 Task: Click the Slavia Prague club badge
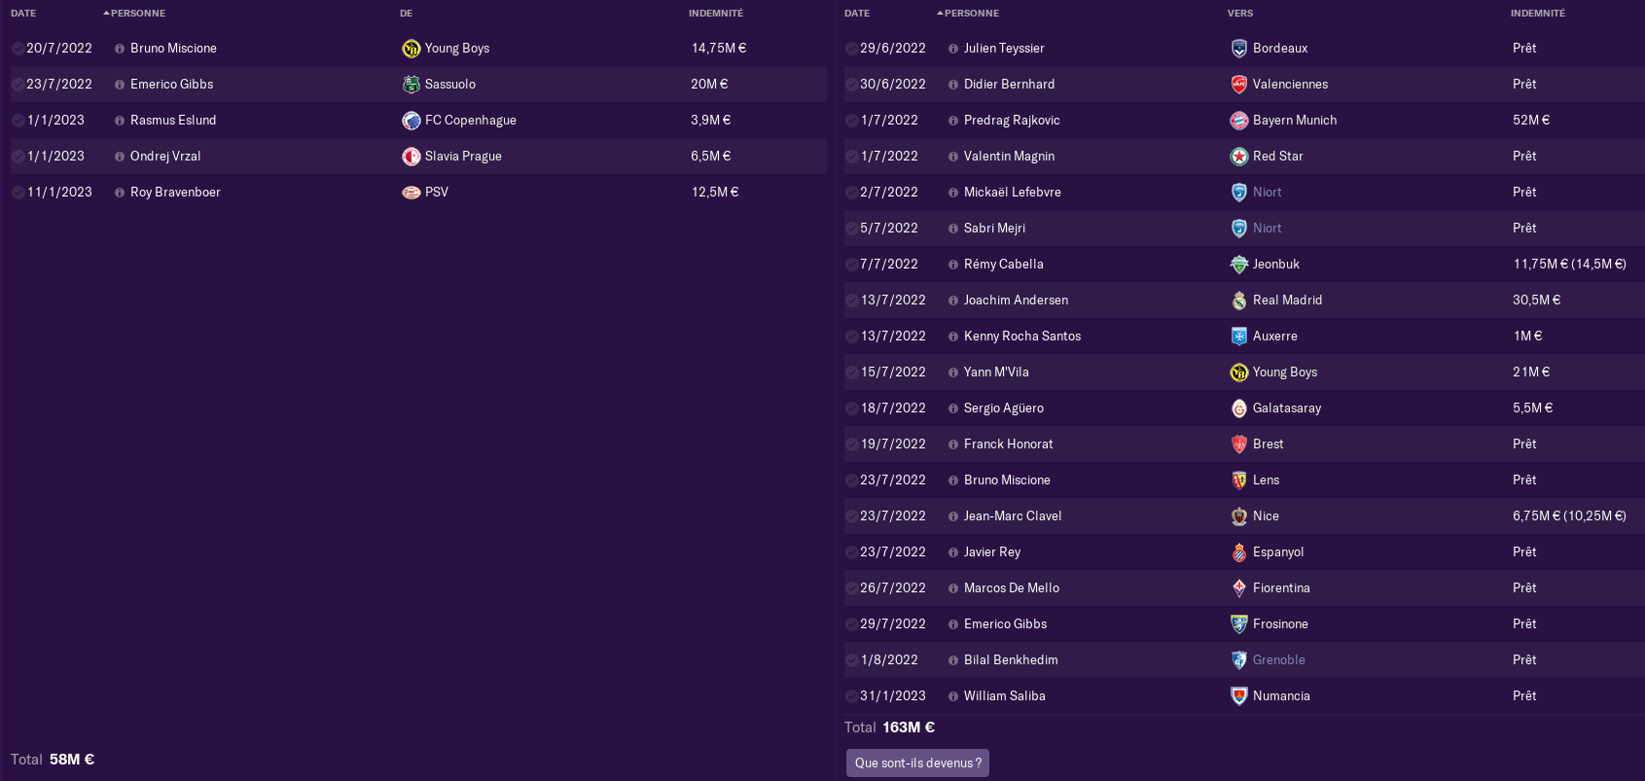pos(411,157)
